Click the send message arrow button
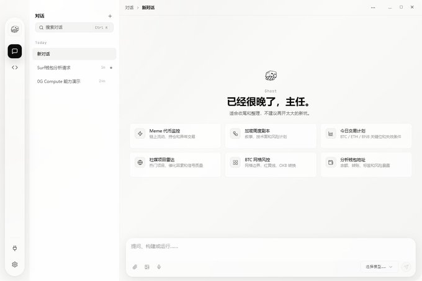 click(x=406, y=267)
